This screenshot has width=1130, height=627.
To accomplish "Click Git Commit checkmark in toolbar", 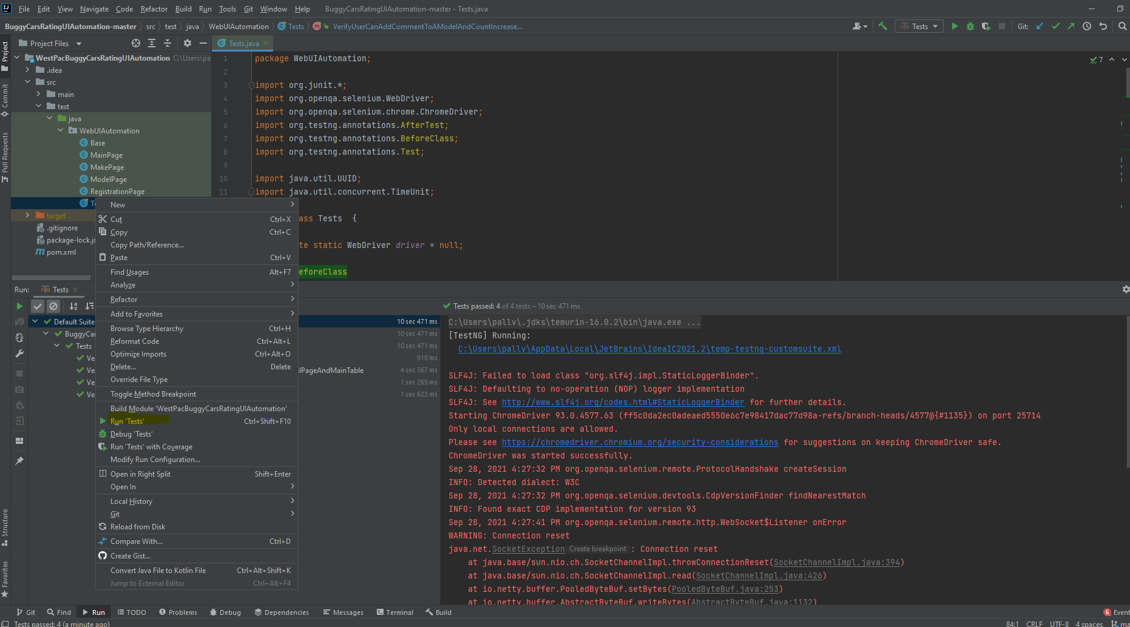I will (1055, 26).
